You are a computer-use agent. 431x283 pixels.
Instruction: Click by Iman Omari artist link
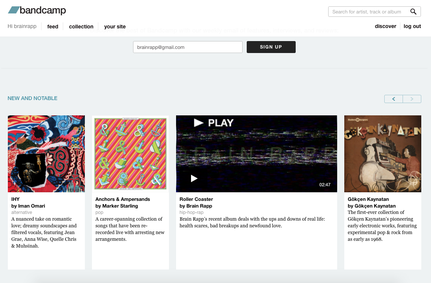click(x=28, y=206)
